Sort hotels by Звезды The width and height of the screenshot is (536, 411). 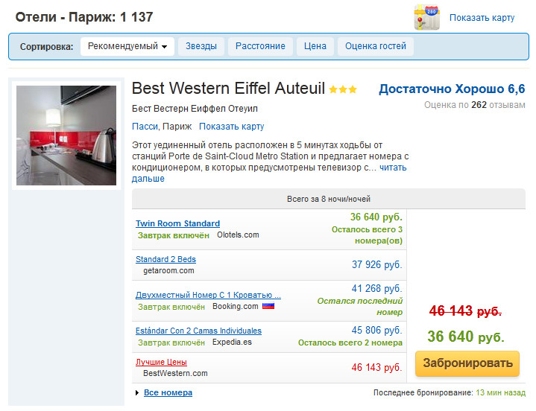(x=201, y=46)
